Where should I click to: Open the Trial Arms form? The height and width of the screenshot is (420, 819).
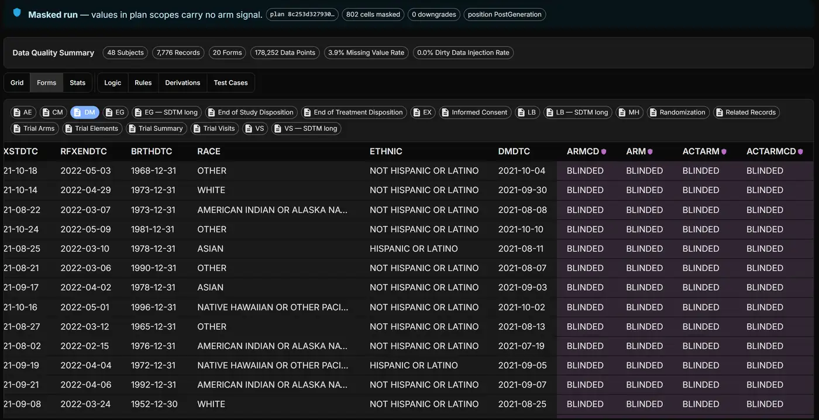point(35,129)
